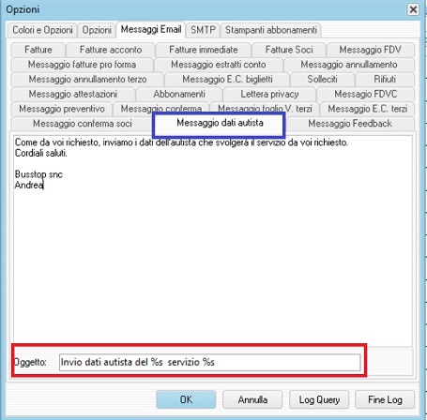
Task: Select the Stampanti abbonamenti tab
Action: coord(271,30)
